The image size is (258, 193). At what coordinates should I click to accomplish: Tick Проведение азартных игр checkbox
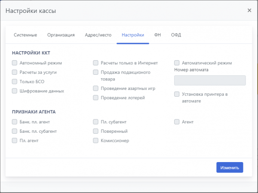click(x=95, y=89)
